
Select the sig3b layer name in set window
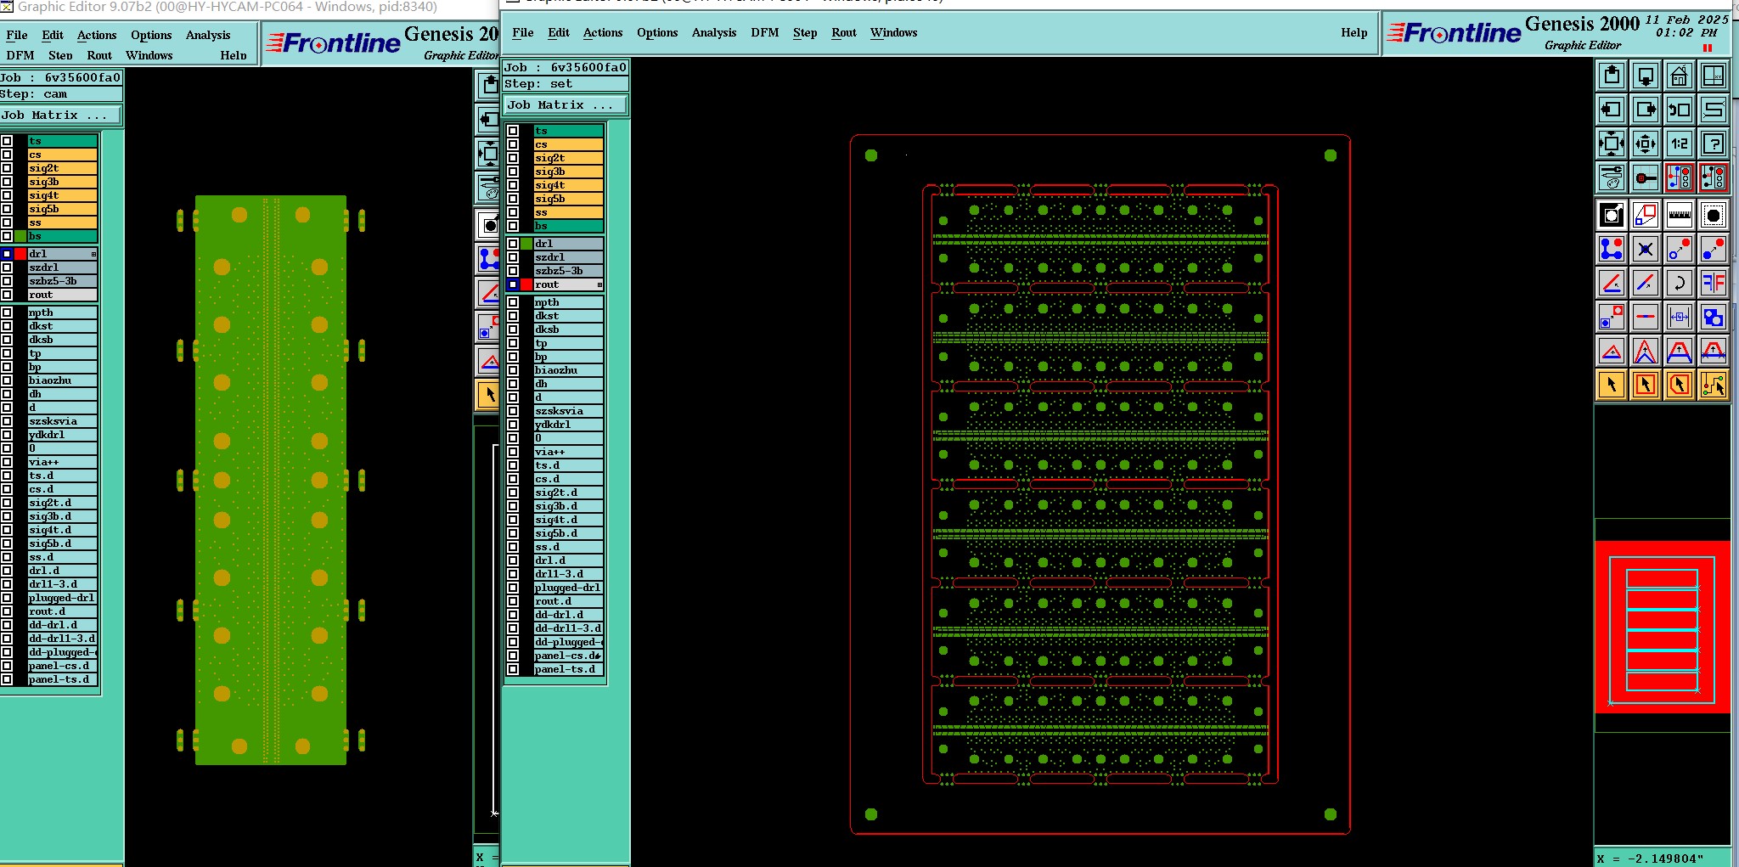coord(568,172)
